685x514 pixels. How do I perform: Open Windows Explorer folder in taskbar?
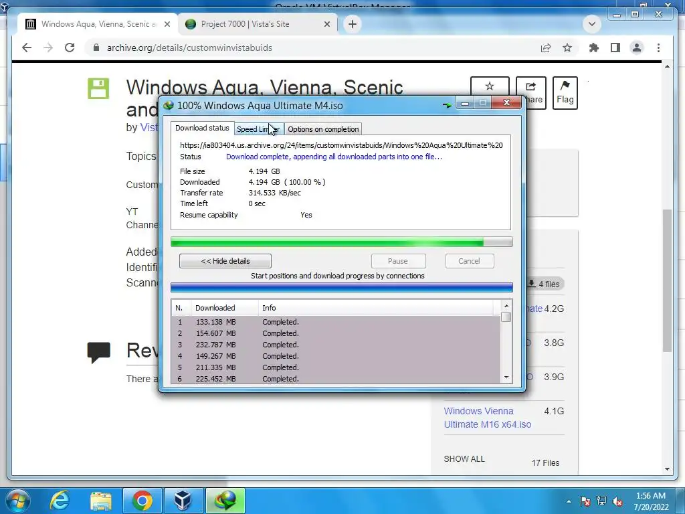pos(101,501)
